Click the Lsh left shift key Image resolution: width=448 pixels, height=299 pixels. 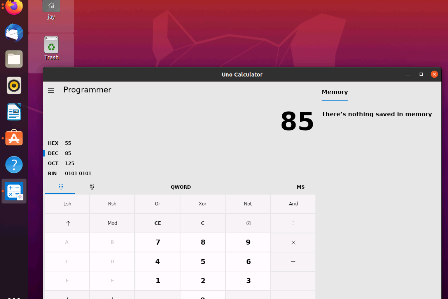click(x=67, y=204)
